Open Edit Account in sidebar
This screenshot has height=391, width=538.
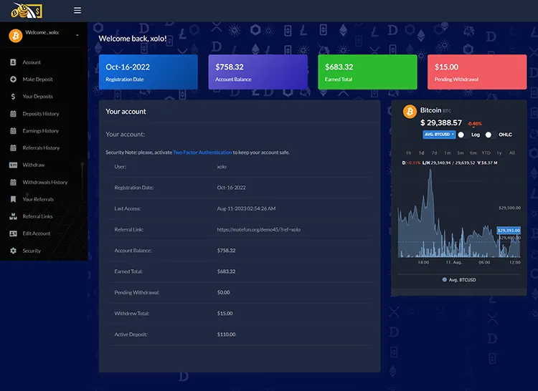point(37,233)
